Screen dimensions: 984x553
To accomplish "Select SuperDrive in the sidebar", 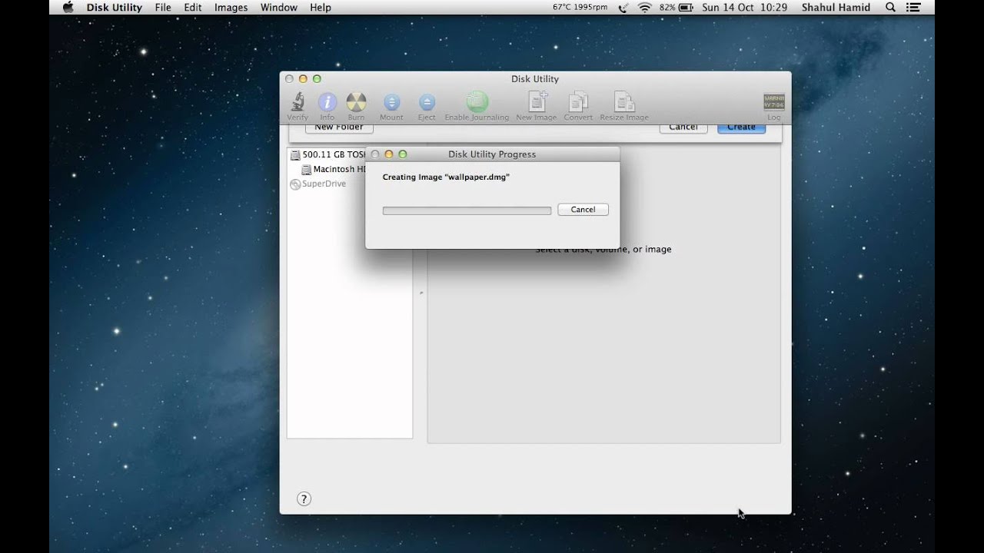I will point(317,184).
